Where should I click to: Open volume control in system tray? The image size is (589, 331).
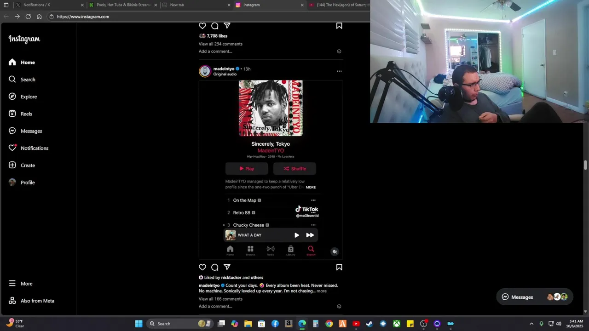click(559, 324)
